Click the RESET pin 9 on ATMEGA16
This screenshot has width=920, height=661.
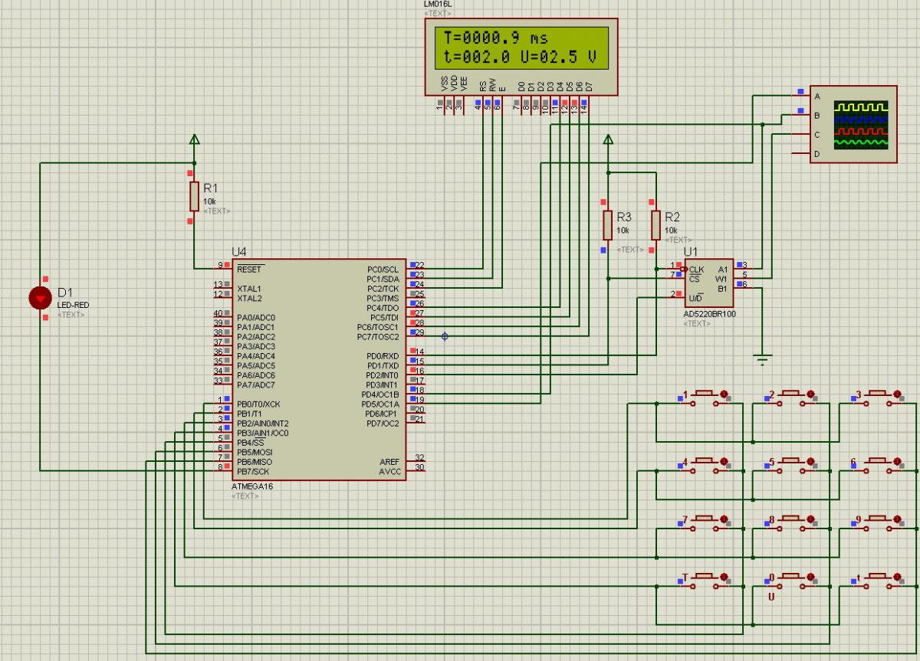(x=226, y=267)
